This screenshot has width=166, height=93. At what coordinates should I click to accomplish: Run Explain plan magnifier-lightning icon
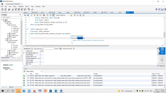(x=37, y=15)
